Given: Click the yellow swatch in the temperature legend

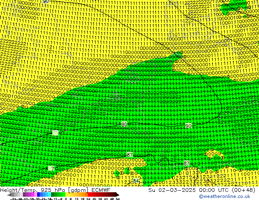Looking at the screenshot, I should 67,194.
